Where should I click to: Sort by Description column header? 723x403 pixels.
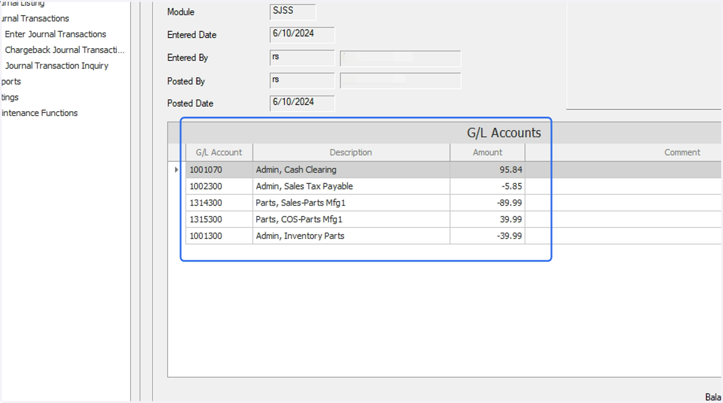tap(351, 152)
